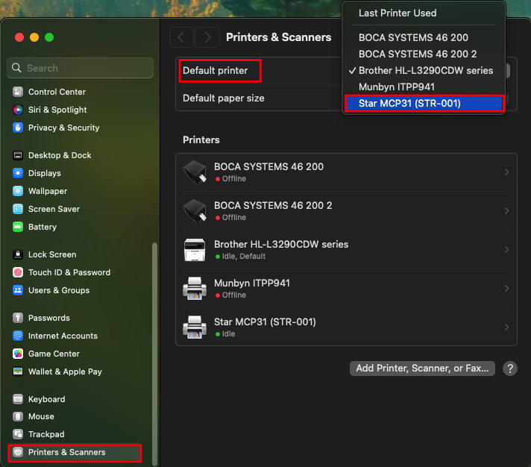Click the Internet Accounts @ icon
The height and width of the screenshot is (467, 531).
coord(18,336)
